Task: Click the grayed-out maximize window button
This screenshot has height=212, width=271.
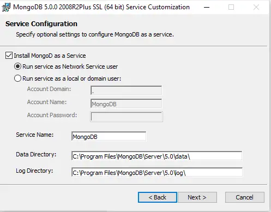Action: (x=231, y=7)
